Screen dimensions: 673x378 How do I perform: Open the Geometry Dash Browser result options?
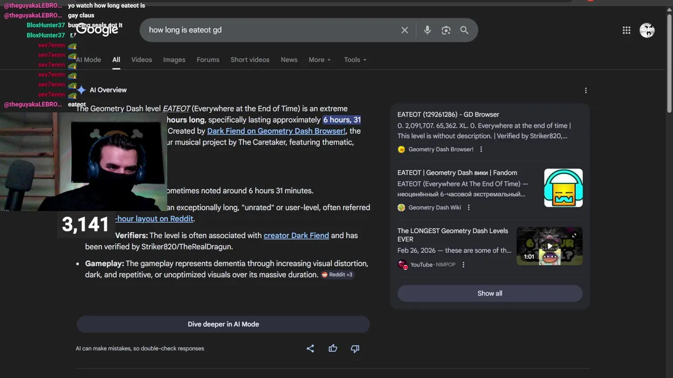tap(481, 149)
